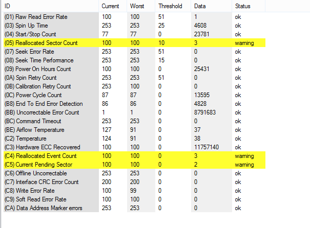Viewport: 310px width, 228px height.
Task: Select the Airflow Temperature attribute
Action: 35,130
